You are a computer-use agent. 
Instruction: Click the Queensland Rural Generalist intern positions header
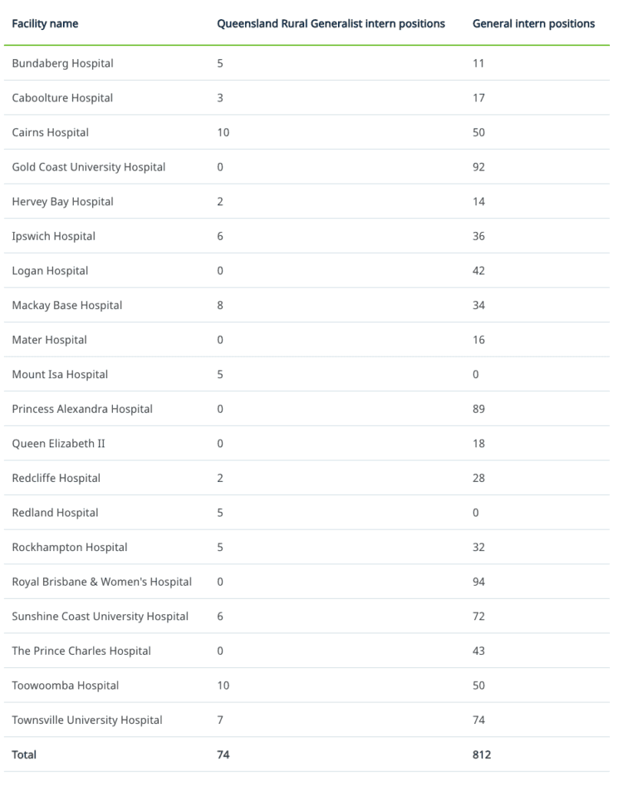coord(331,24)
